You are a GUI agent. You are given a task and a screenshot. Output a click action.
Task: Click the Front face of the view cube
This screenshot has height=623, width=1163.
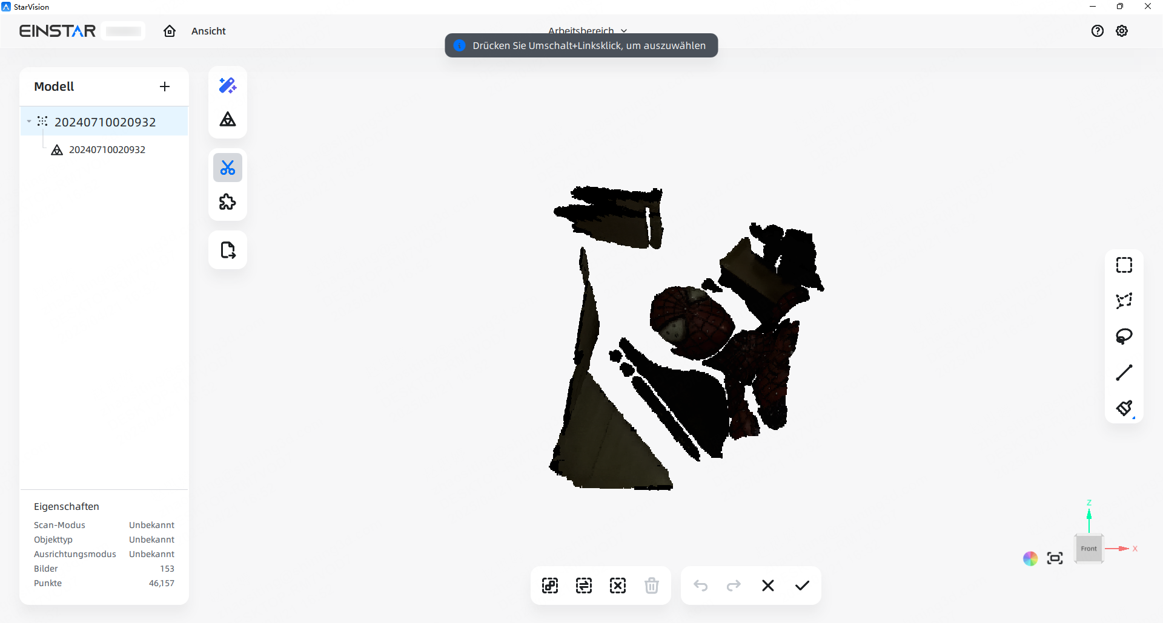pyautogui.click(x=1088, y=549)
